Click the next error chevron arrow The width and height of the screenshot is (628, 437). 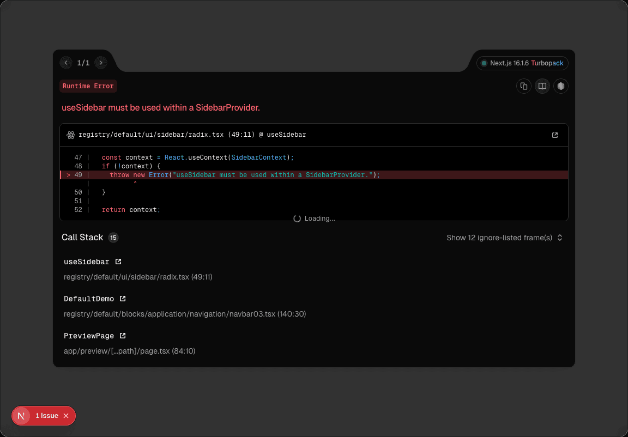click(x=100, y=63)
